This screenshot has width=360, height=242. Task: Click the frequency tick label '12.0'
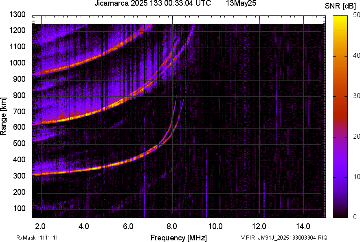[x=259, y=227]
